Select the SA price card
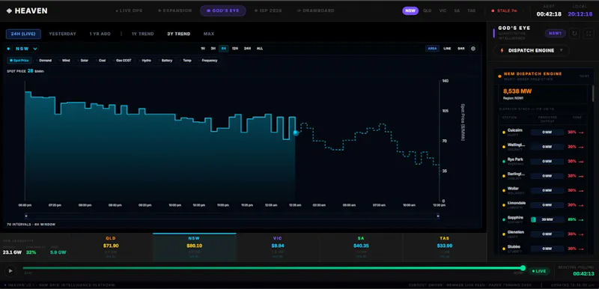The image size is (599, 289). tap(361, 247)
